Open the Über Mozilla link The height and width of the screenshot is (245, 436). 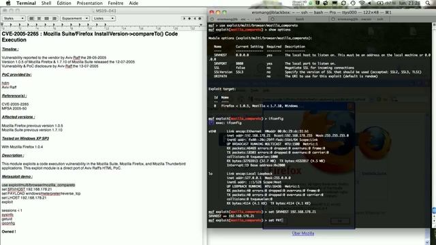pyautogui.click(x=303, y=233)
